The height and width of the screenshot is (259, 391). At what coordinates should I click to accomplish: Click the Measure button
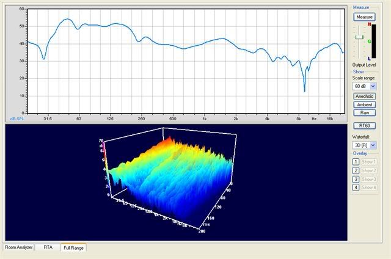[x=364, y=16]
